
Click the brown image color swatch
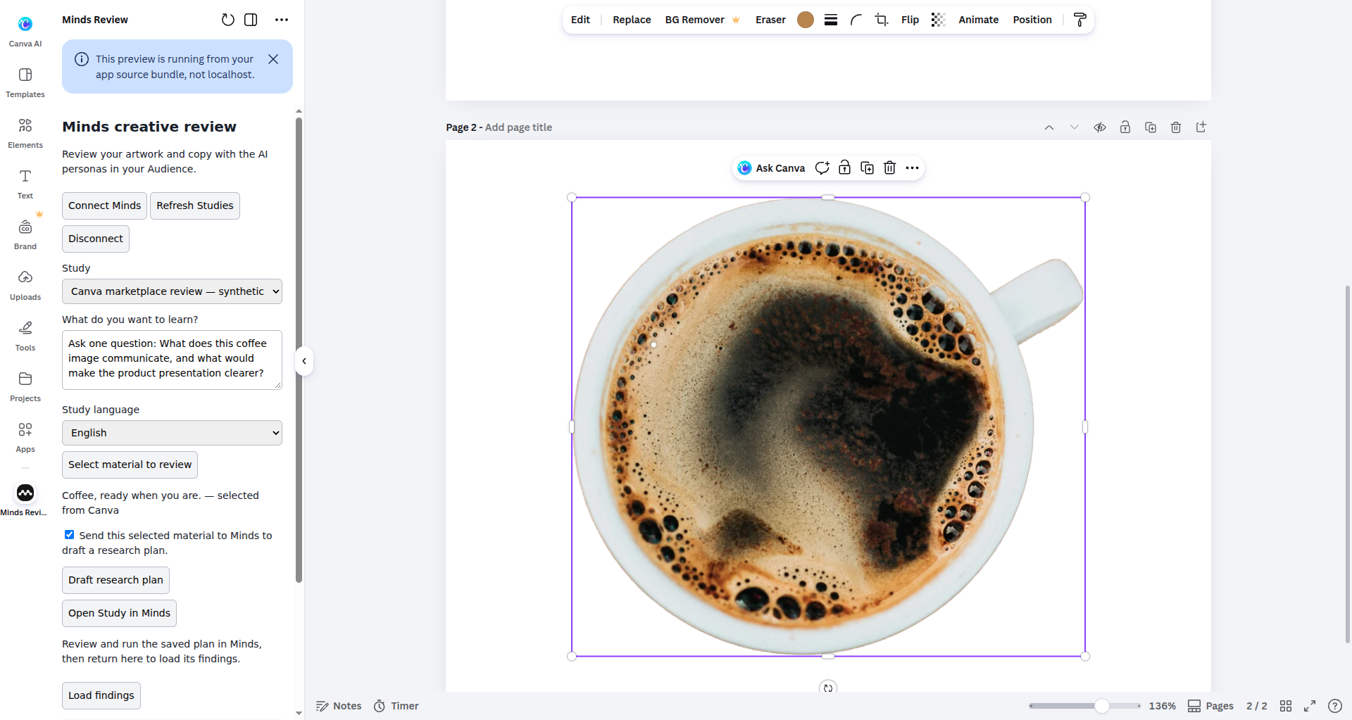806,20
